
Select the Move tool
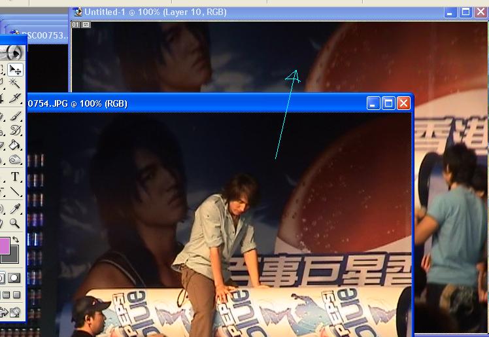click(x=15, y=69)
